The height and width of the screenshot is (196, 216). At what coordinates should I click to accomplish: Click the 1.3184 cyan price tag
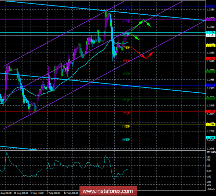[210, 32]
